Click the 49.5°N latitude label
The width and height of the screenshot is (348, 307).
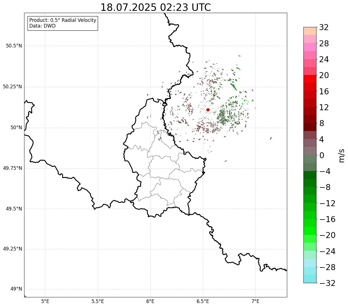[x=14, y=209]
